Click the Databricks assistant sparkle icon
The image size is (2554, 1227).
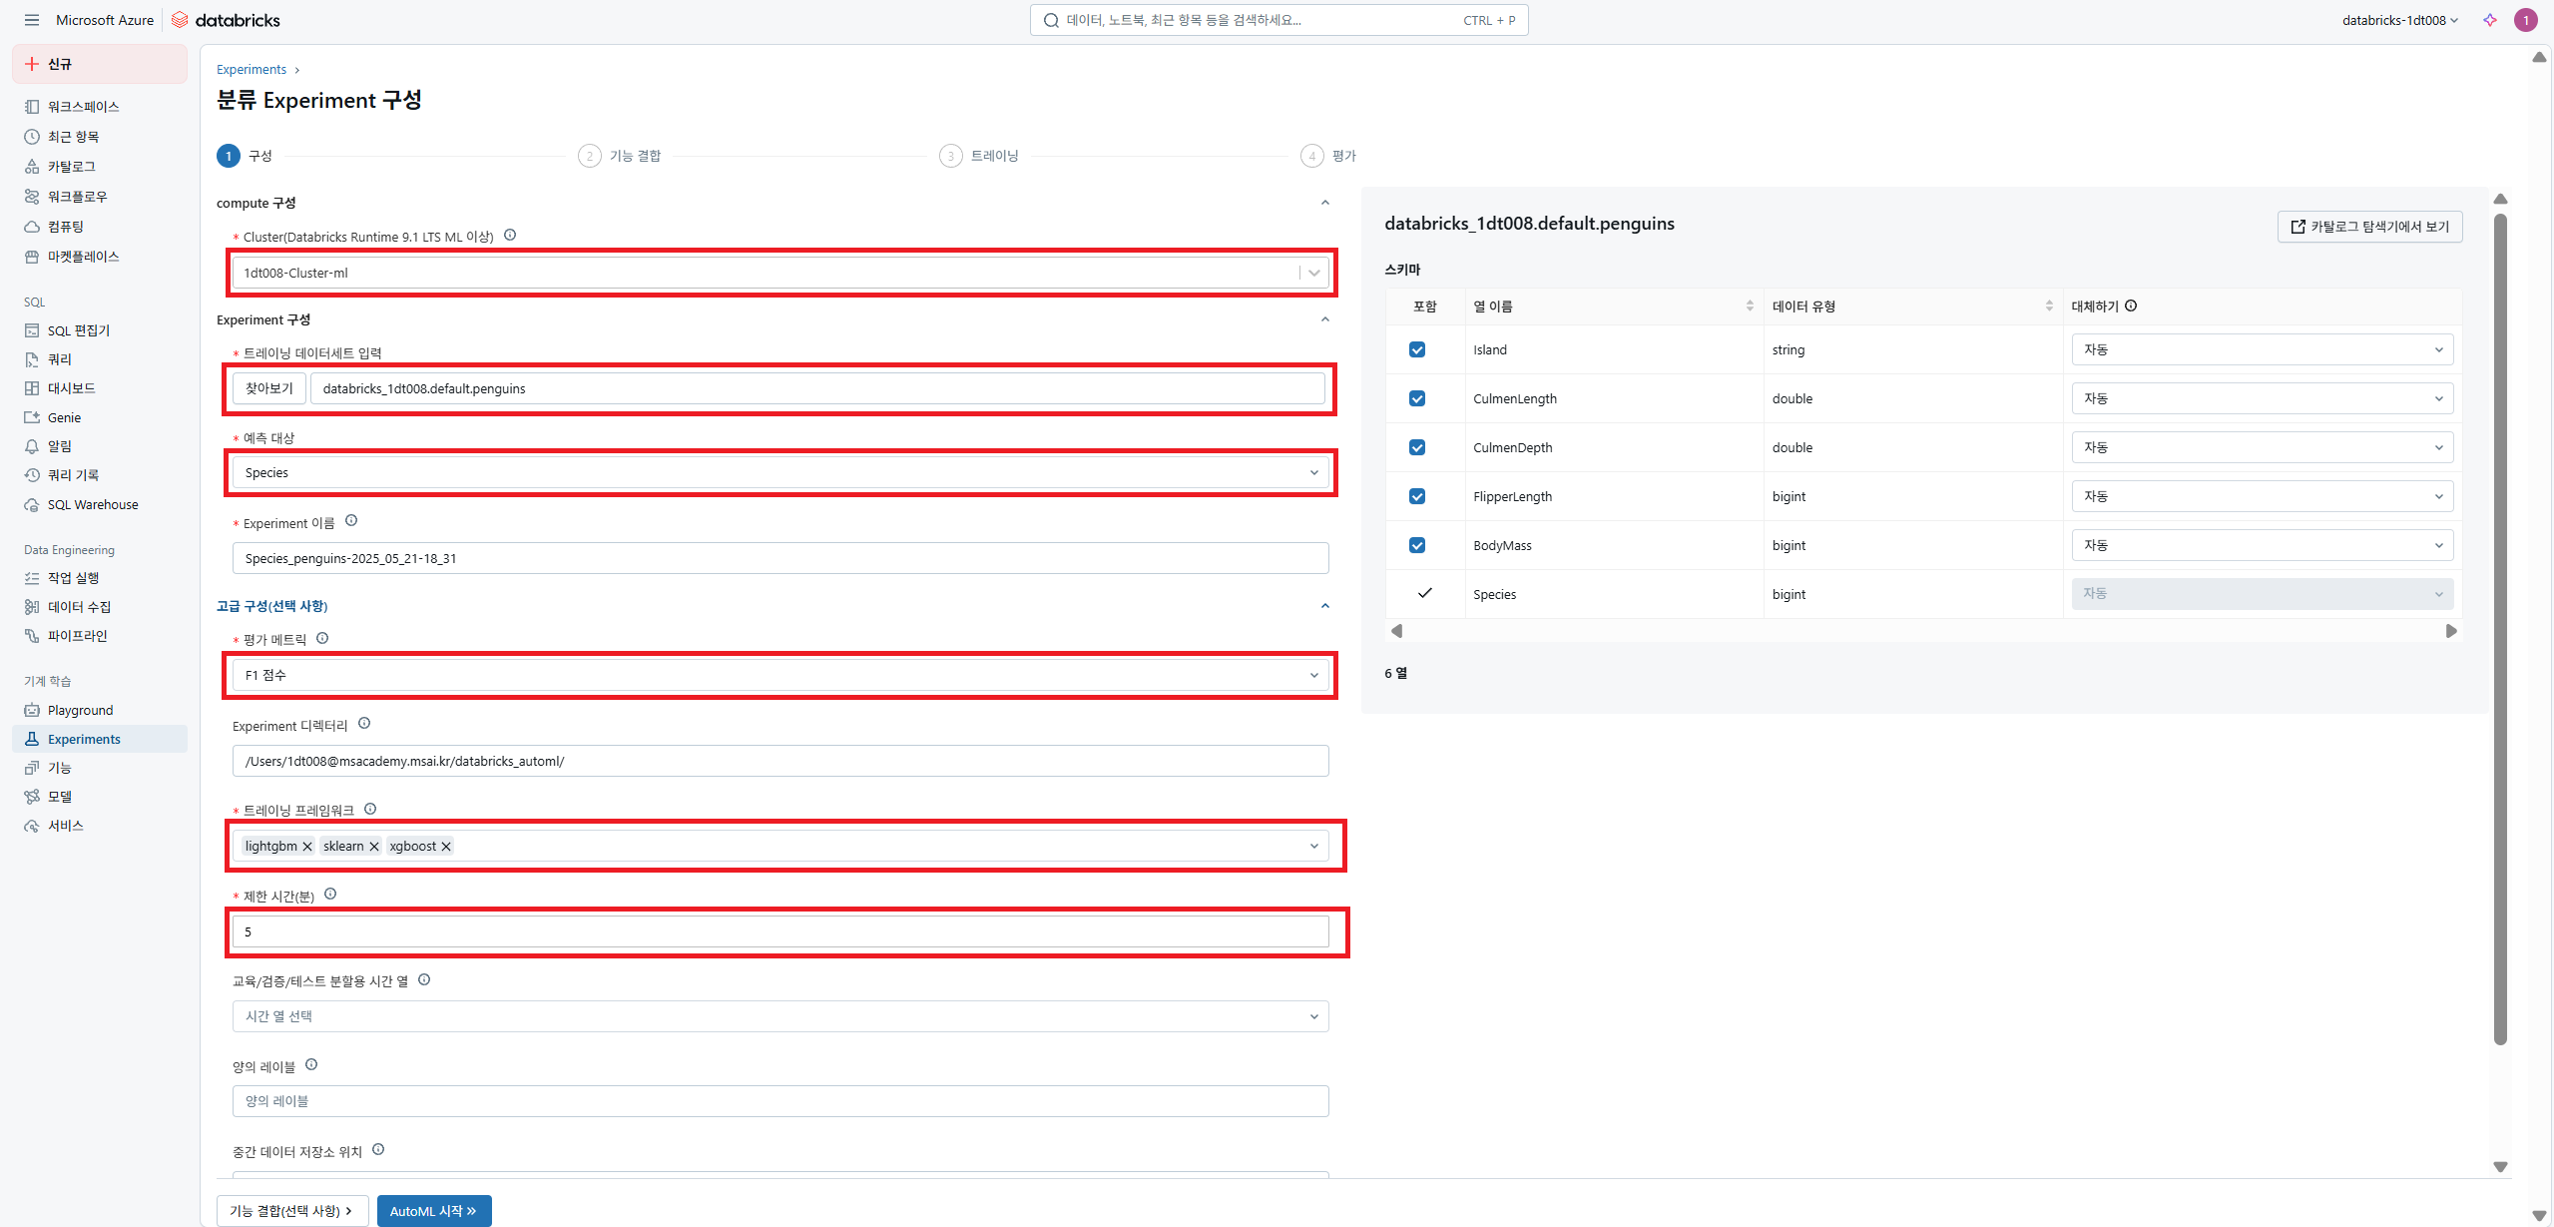[x=2490, y=20]
